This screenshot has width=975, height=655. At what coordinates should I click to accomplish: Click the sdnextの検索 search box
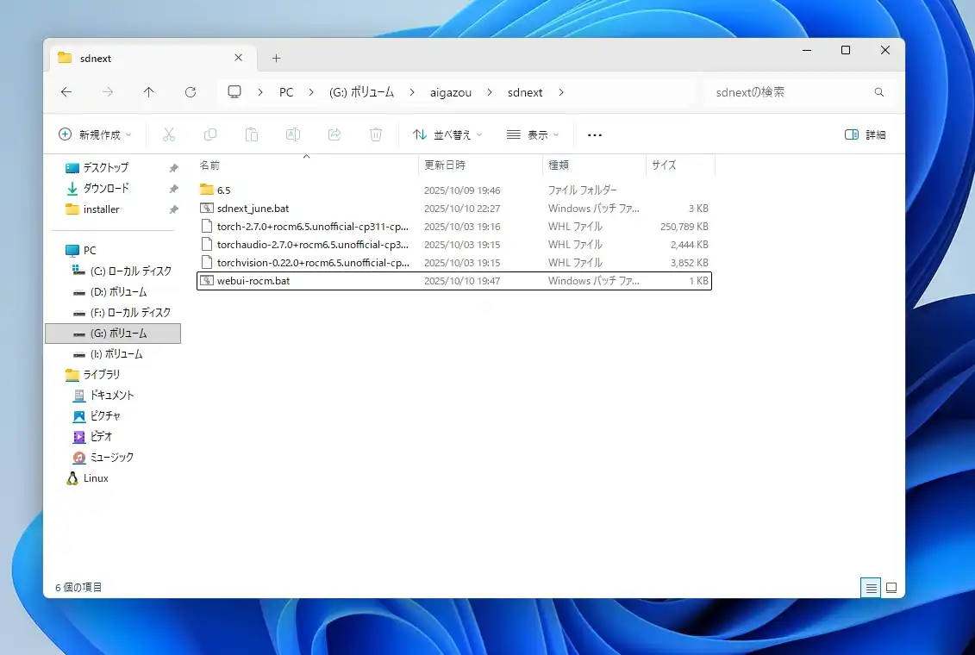789,92
